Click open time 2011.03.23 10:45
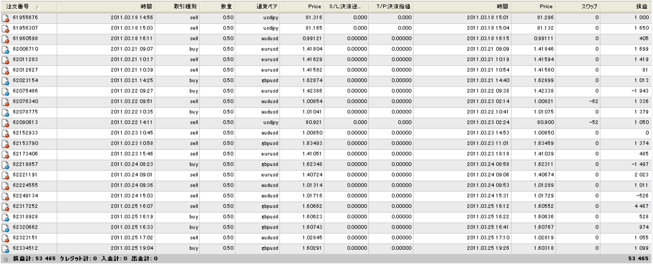 [x=132, y=133]
